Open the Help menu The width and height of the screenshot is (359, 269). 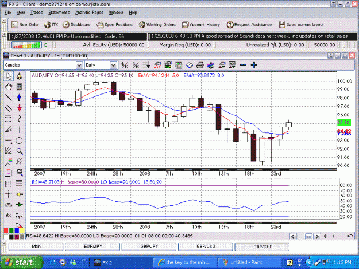(133, 13)
